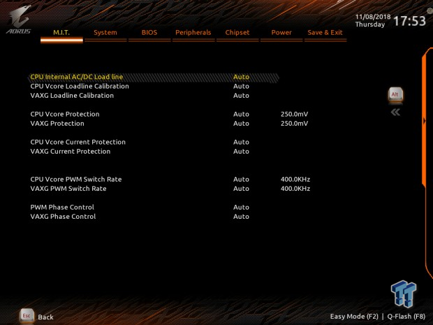Select CPU Vcore Protection label
433x325 pixels.
point(65,114)
